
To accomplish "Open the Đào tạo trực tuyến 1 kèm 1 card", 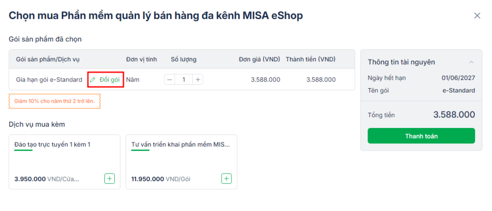I will click(x=64, y=162).
